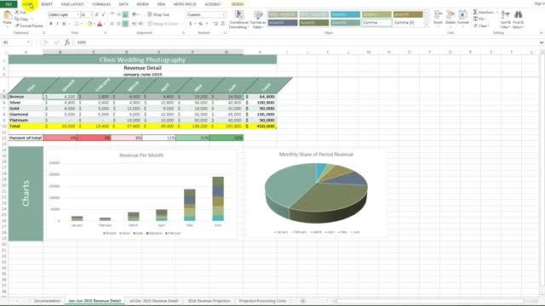Screen dimensions: 545x306
Task: Apply Accounting dollar number format
Action: [191, 24]
